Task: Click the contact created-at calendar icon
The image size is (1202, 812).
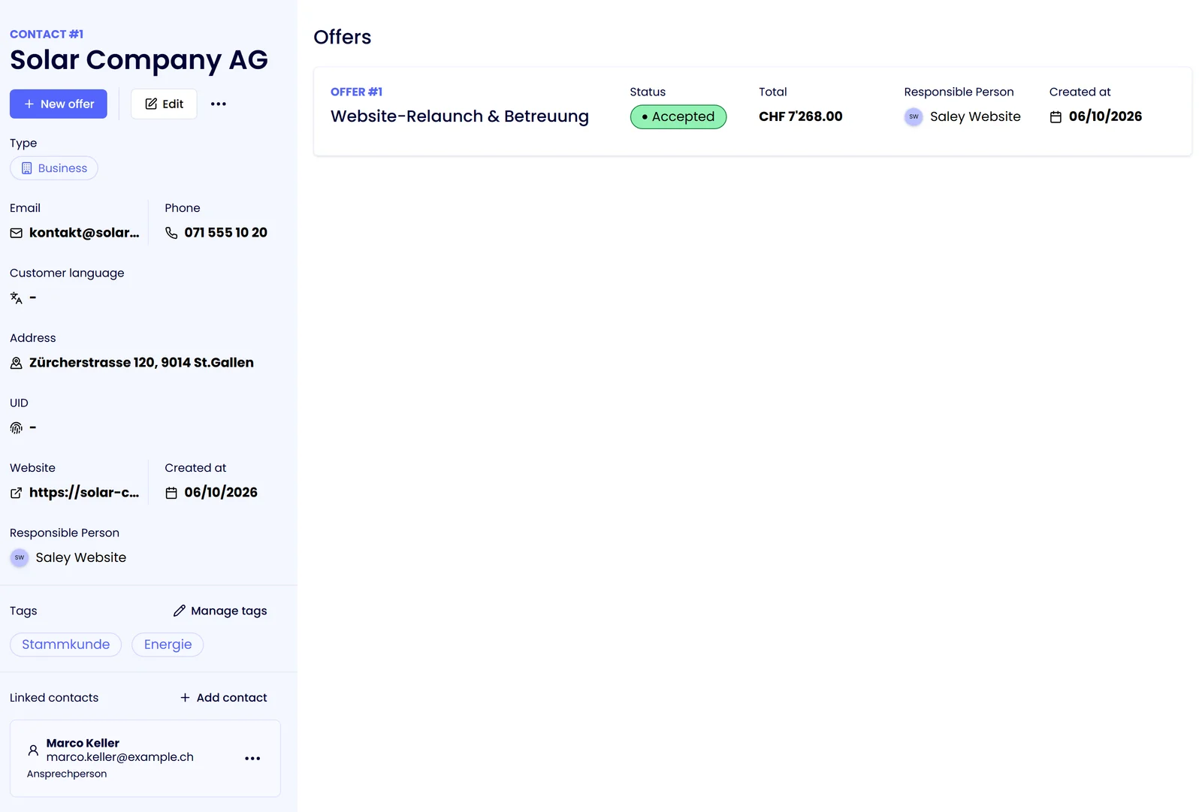Action: tap(171, 493)
